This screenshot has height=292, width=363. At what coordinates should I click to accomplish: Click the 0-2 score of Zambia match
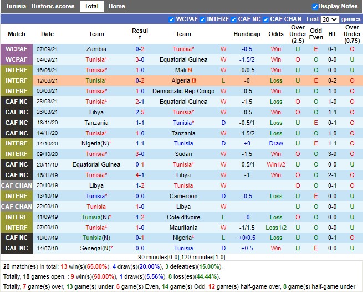pyautogui.click(x=140, y=49)
